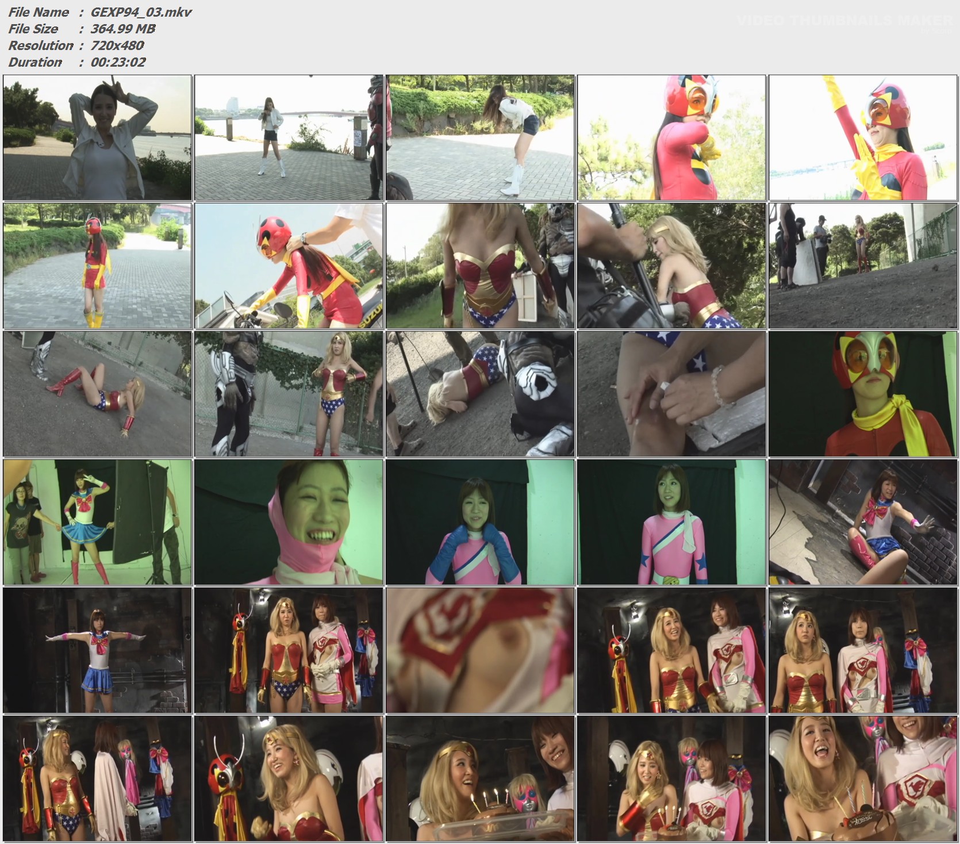Viewport: 960px width, 844px height.
Task: Select thumbnail of masked hero leaning over Suzuki motorcycle
Action: pyautogui.click(x=289, y=266)
